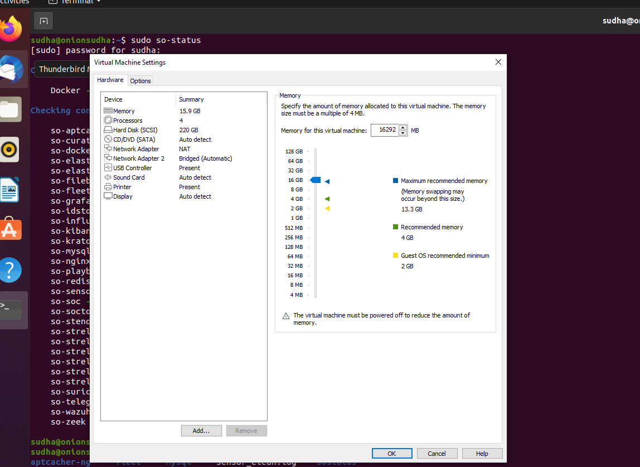Viewport: 640px width, 467px height.
Task: Increase memory with the up spinner arrow
Action: tap(403, 127)
